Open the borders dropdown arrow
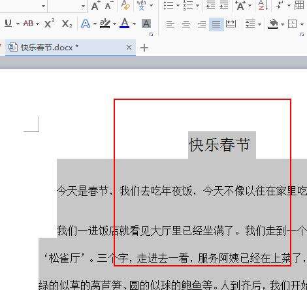Image resolution: width=307 pixels, height=290 pixels. 302,24
